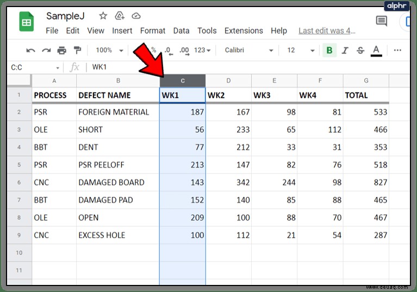Select row 6 header
Screen dimensions: 417x292
[x=19, y=183]
